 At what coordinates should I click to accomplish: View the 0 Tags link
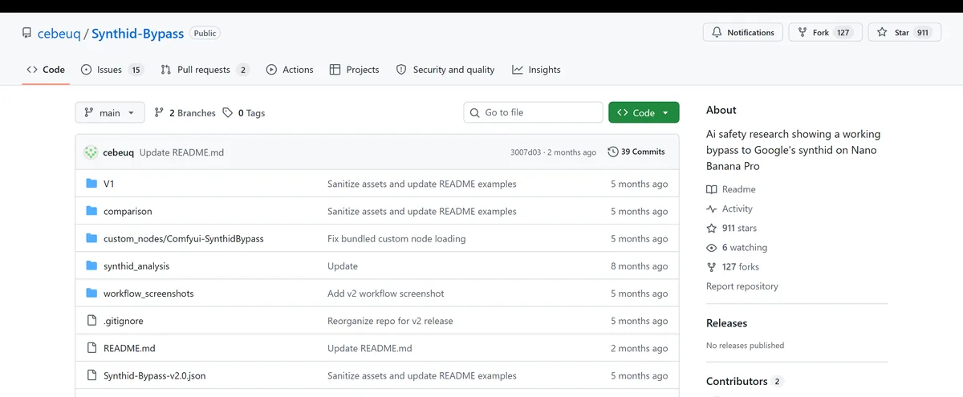click(244, 113)
